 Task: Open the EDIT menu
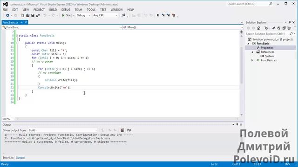coord(15,10)
